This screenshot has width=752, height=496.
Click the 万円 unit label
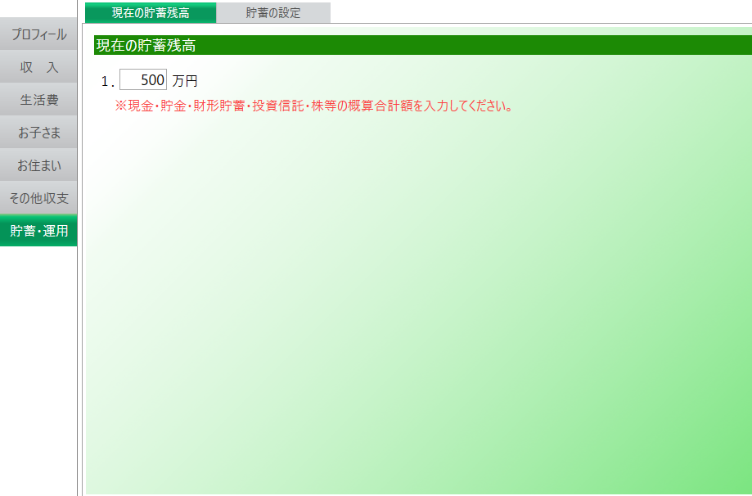185,81
